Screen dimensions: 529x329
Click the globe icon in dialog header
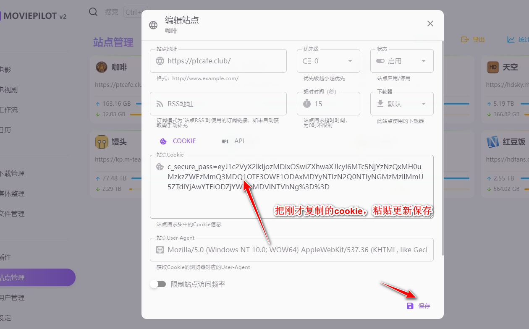pyautogui.click(x=153, y=25)
